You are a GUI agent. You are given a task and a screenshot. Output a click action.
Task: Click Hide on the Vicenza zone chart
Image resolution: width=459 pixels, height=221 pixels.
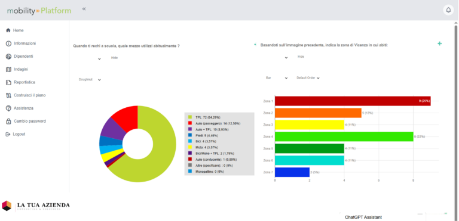click(x=301, y=57)
